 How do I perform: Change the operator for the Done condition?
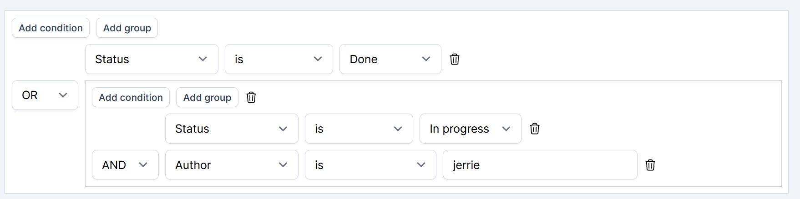(x=278, y=59)
